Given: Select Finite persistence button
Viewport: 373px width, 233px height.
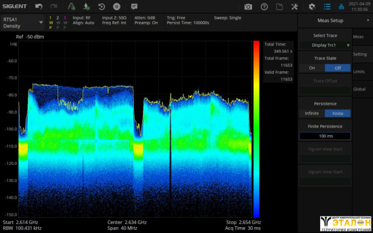Looking at the screenshot, I should coord(337,113).
